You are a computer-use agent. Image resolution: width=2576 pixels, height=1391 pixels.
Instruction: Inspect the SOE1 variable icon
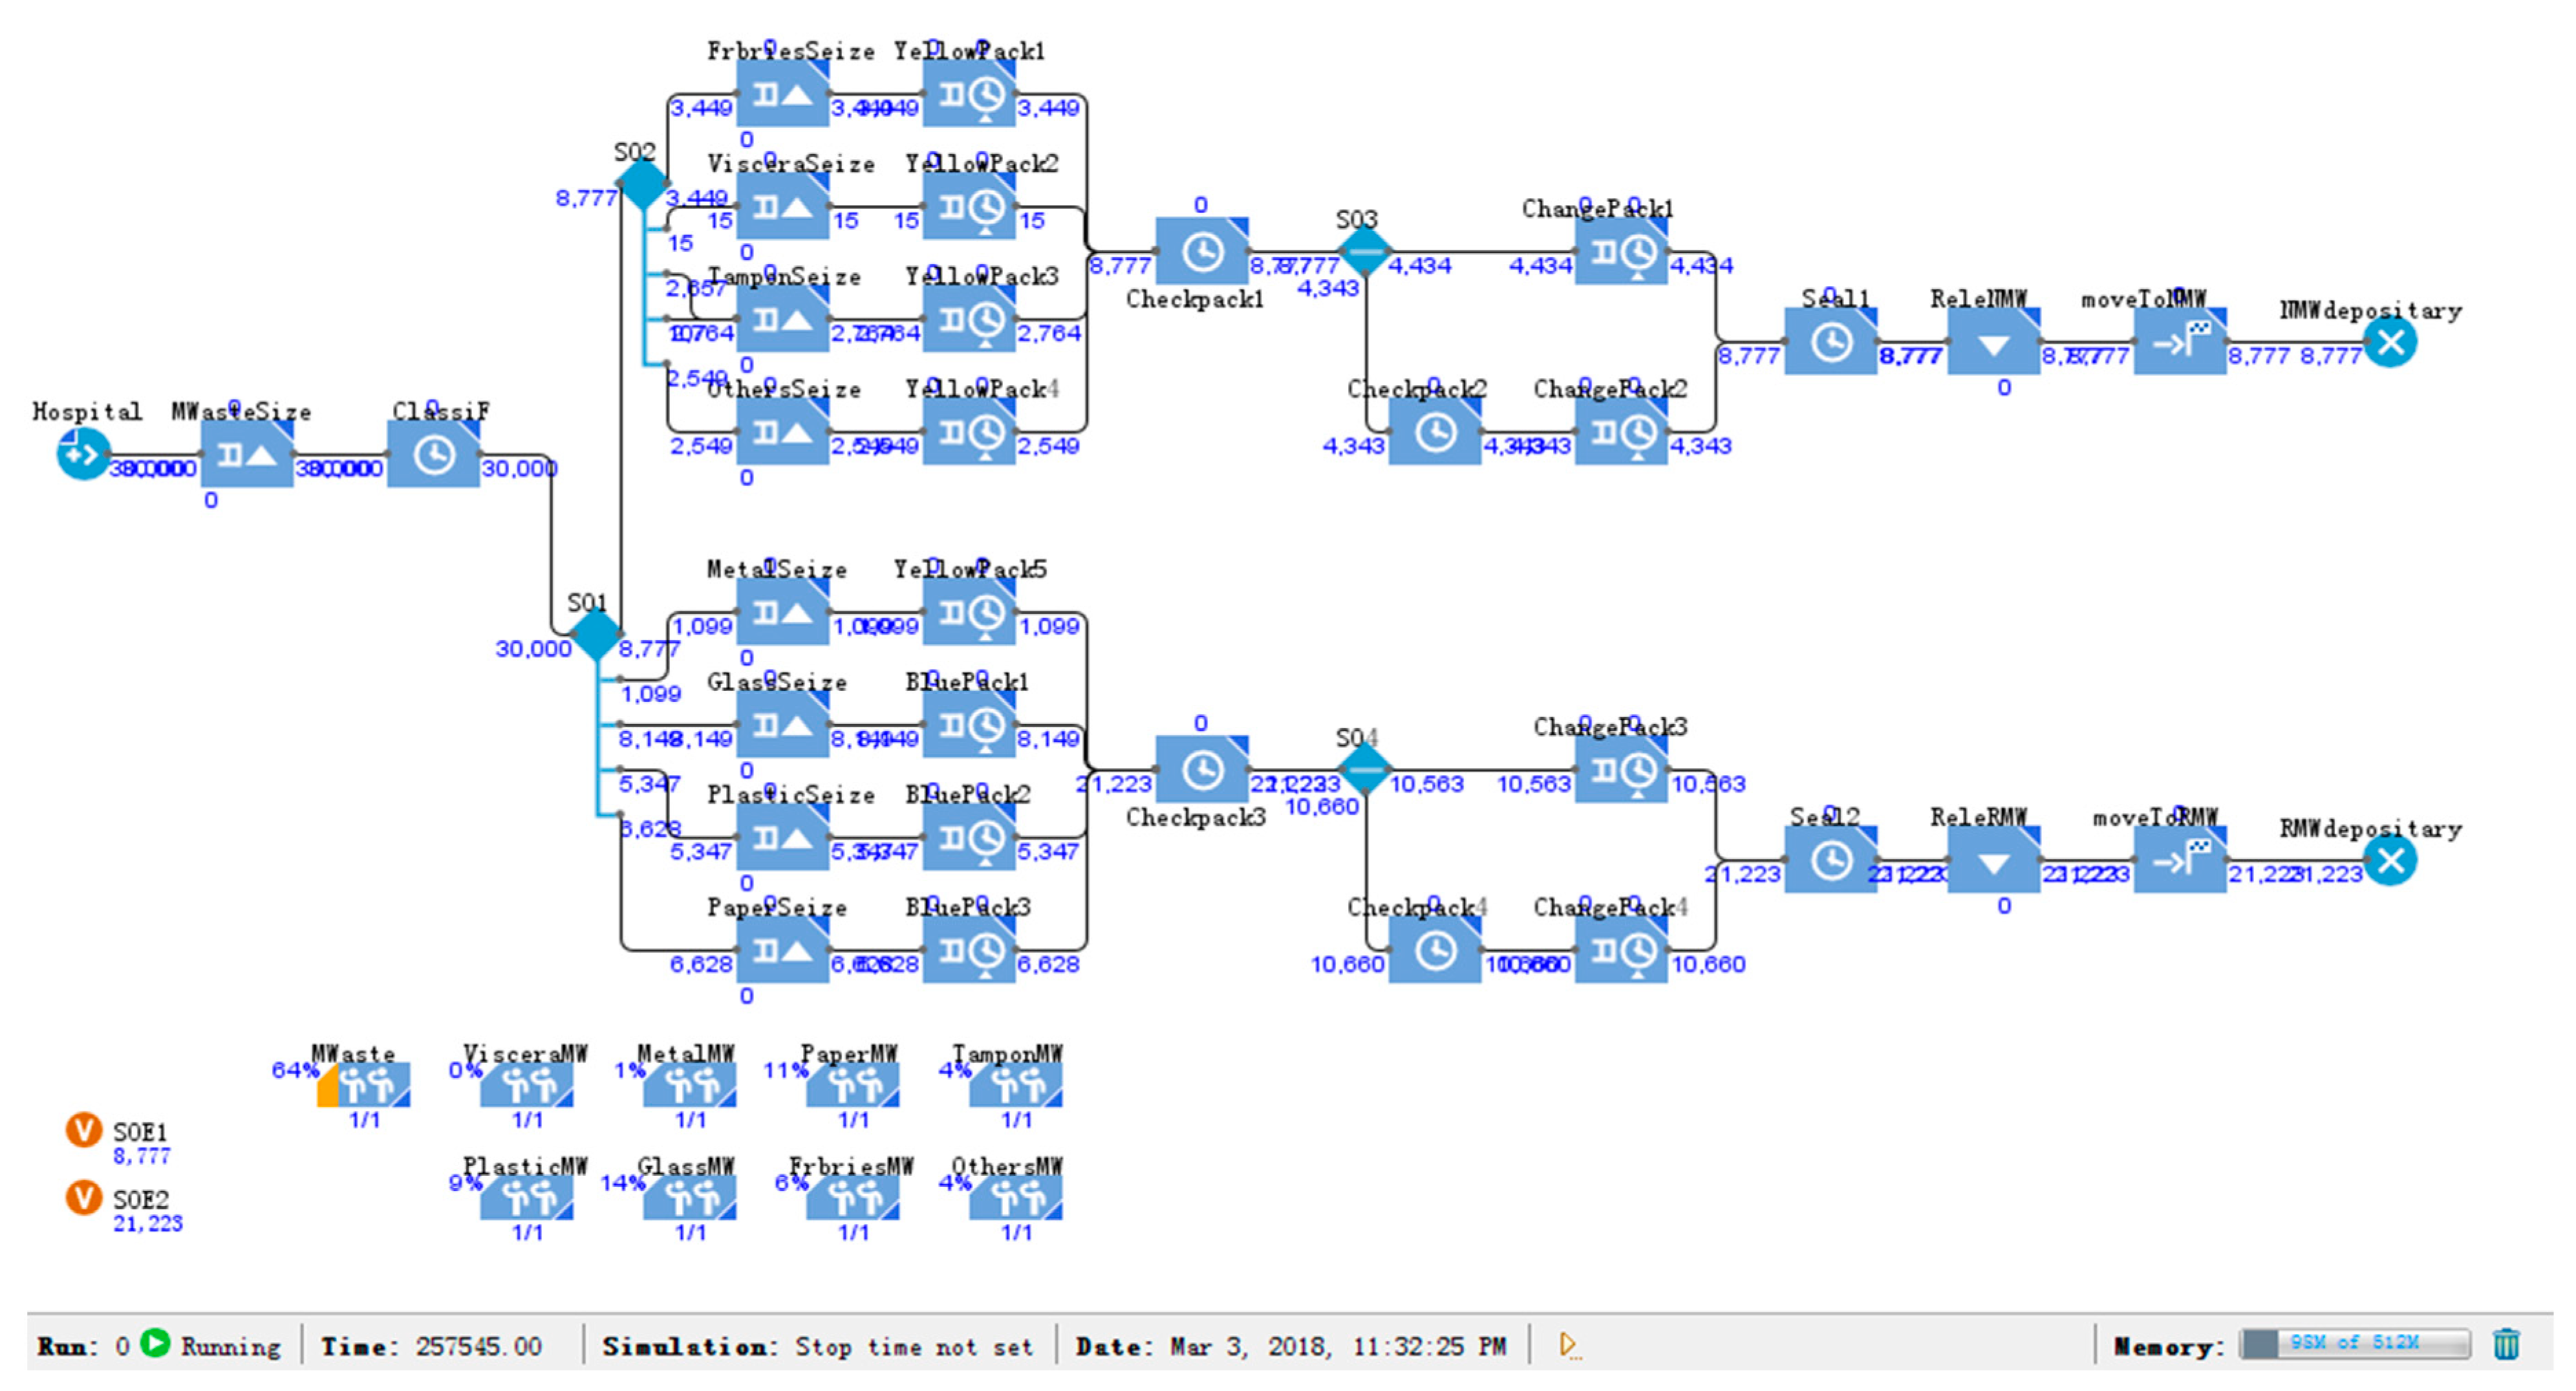pos(83,1130)
